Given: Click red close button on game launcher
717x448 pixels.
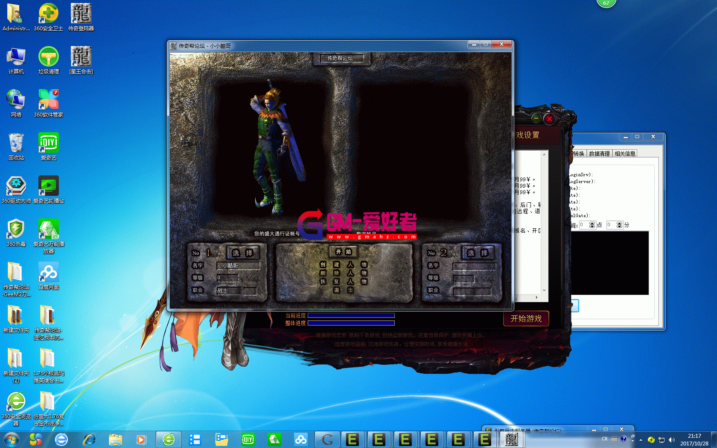Looking at the screenshot, I should coord(550,119).
